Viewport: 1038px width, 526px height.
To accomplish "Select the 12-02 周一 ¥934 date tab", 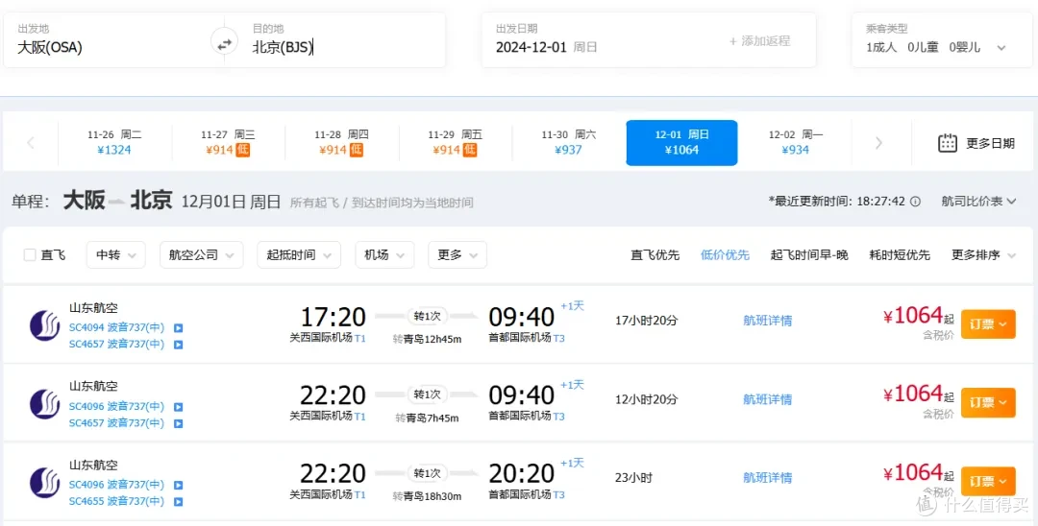I will click(x=796, y=142).
